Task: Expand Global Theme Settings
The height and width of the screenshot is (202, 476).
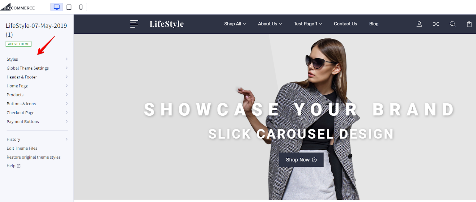Action: (x=37, y=68)
